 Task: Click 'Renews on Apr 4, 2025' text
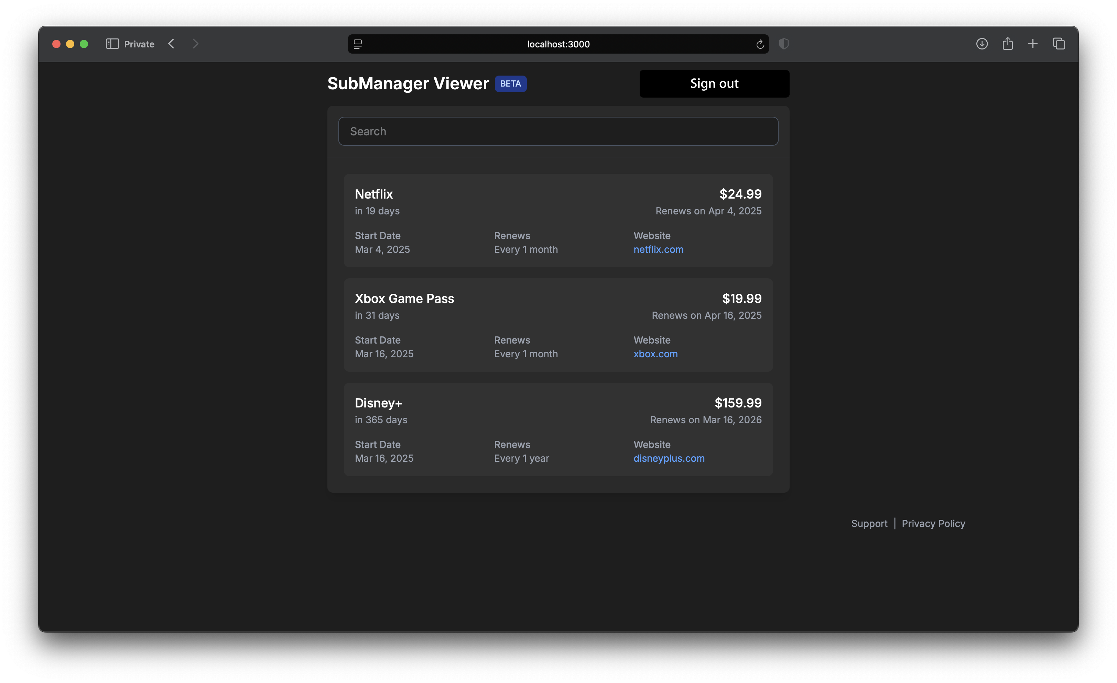click(708, 211)
